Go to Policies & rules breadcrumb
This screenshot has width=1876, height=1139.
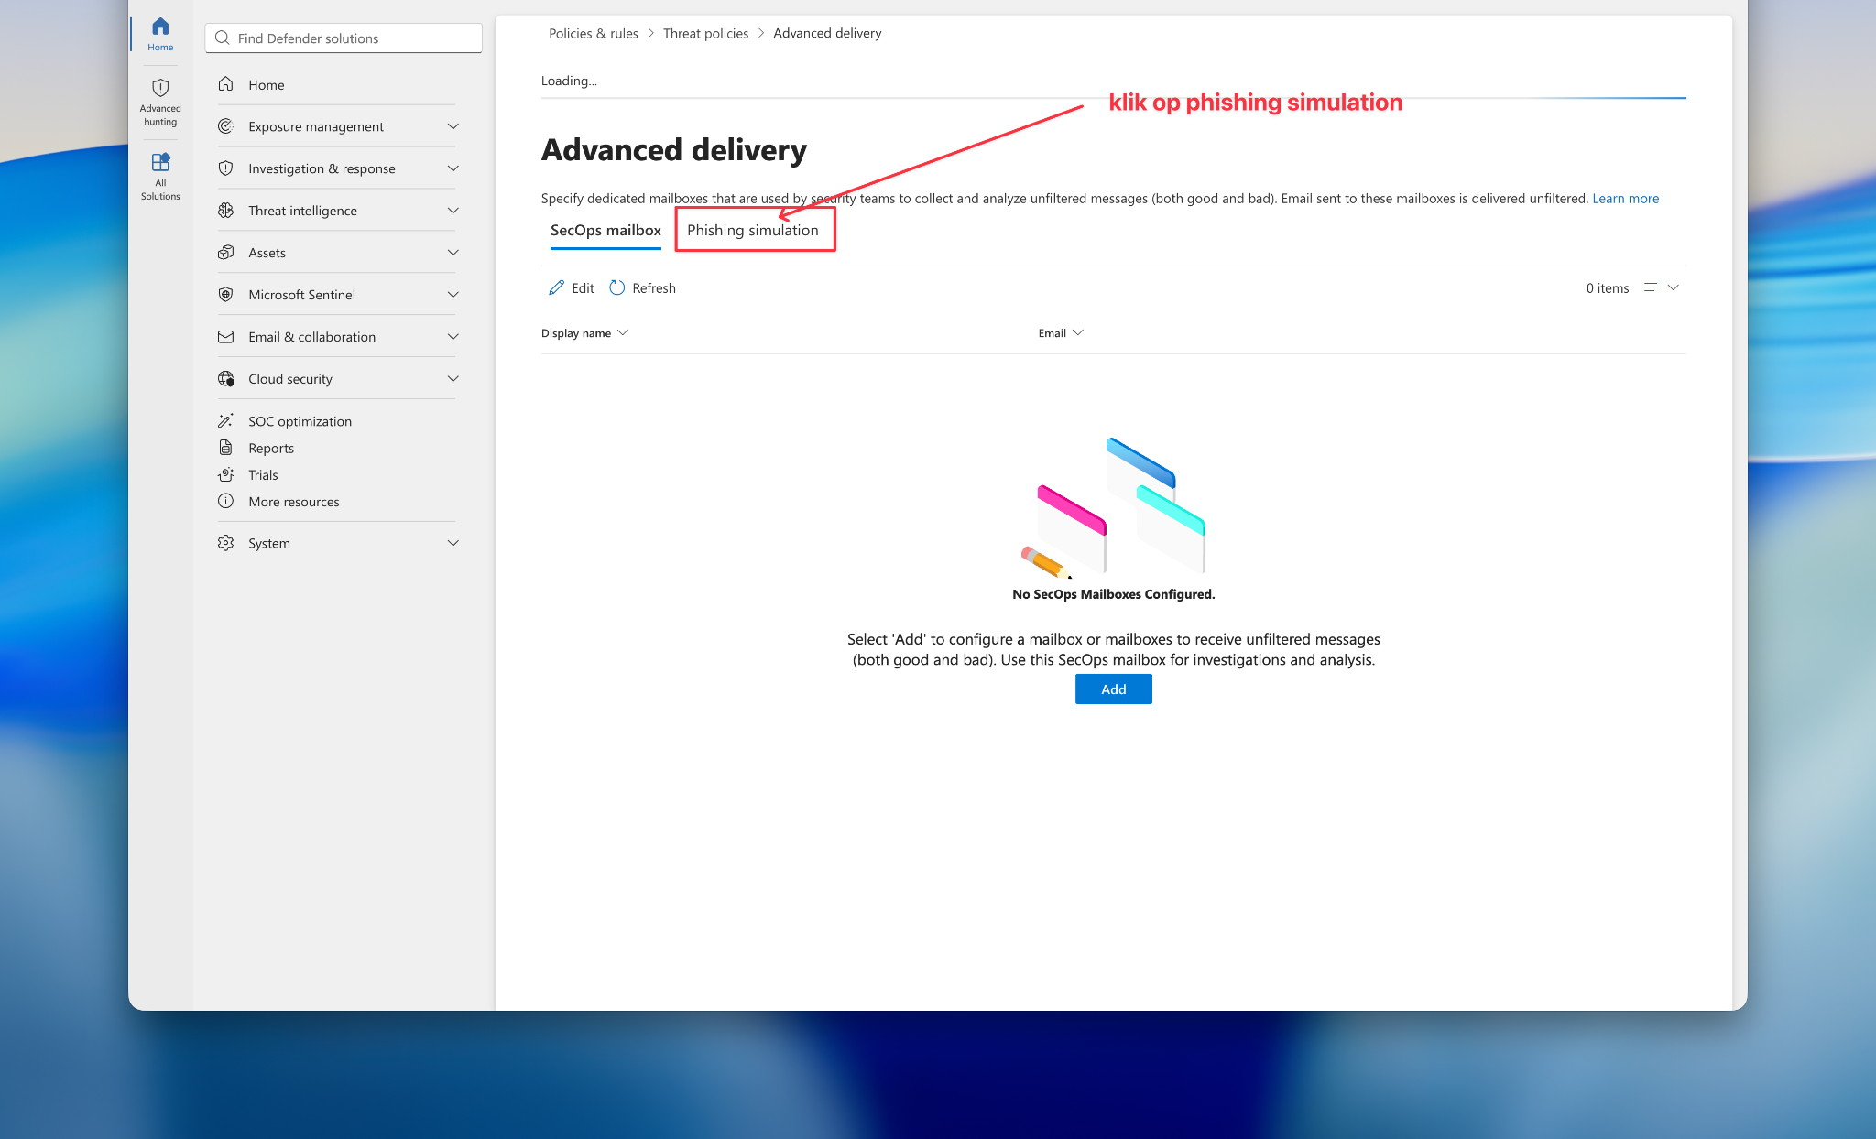click(594, 33)
